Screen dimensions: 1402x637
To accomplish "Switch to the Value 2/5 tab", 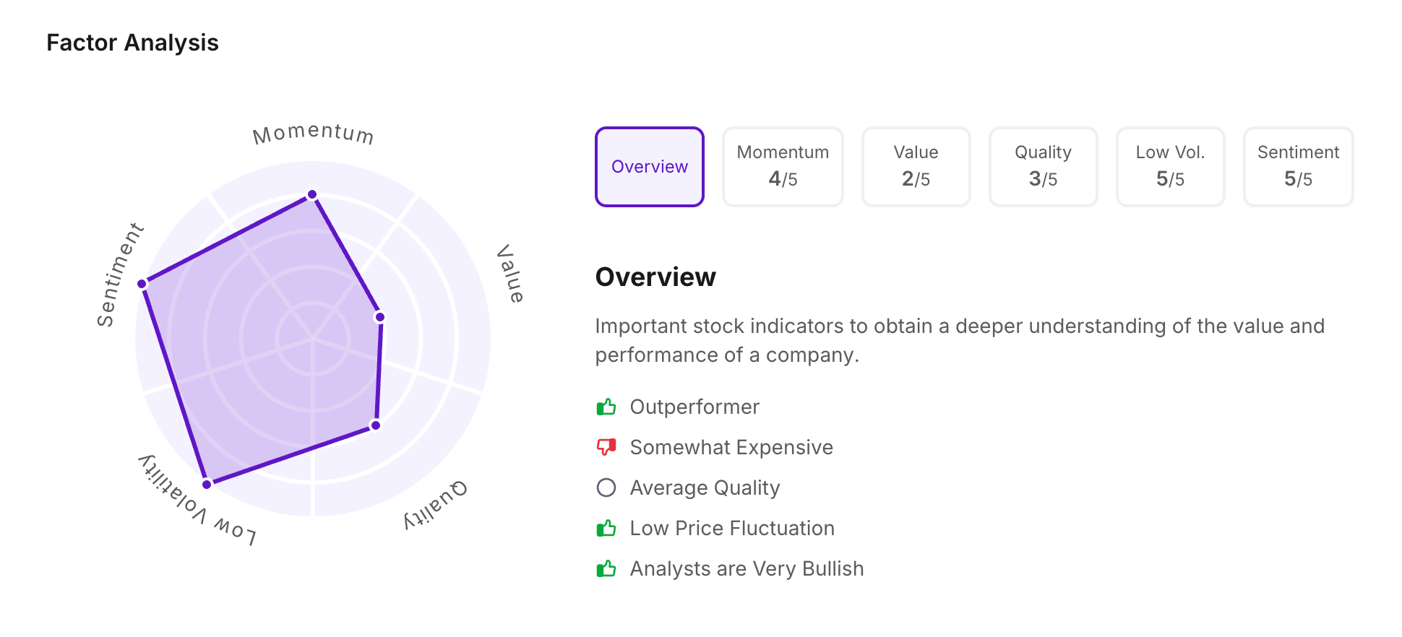I will click(x=916, y=167).
